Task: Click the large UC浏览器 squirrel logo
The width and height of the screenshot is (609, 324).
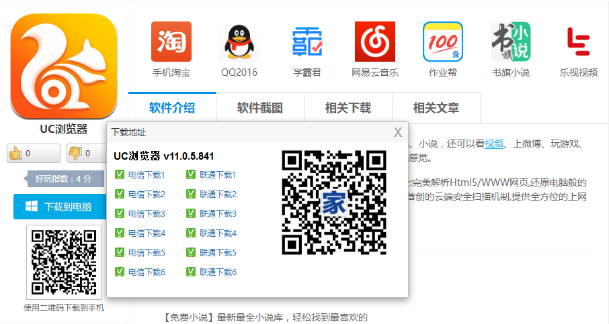Action: coord(64,66)
